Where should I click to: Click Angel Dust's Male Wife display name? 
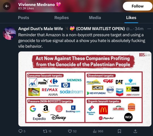(x=41, y=29)
